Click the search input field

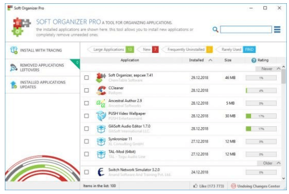(246, 29)
